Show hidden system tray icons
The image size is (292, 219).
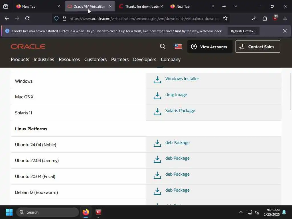coord(241,212)
